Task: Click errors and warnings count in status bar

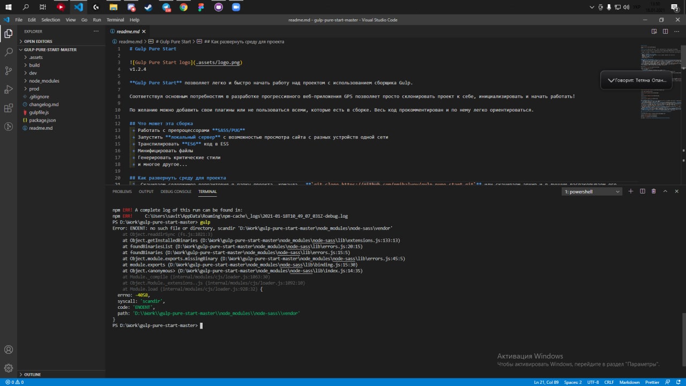Action: 14,382
